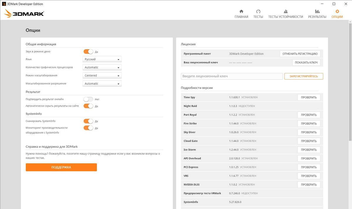The width and height of the screenshot is (352, 209).
Task: Click ПОКАЗАТЬ КЛЮЧ button
Action: (x=306, y=62)
